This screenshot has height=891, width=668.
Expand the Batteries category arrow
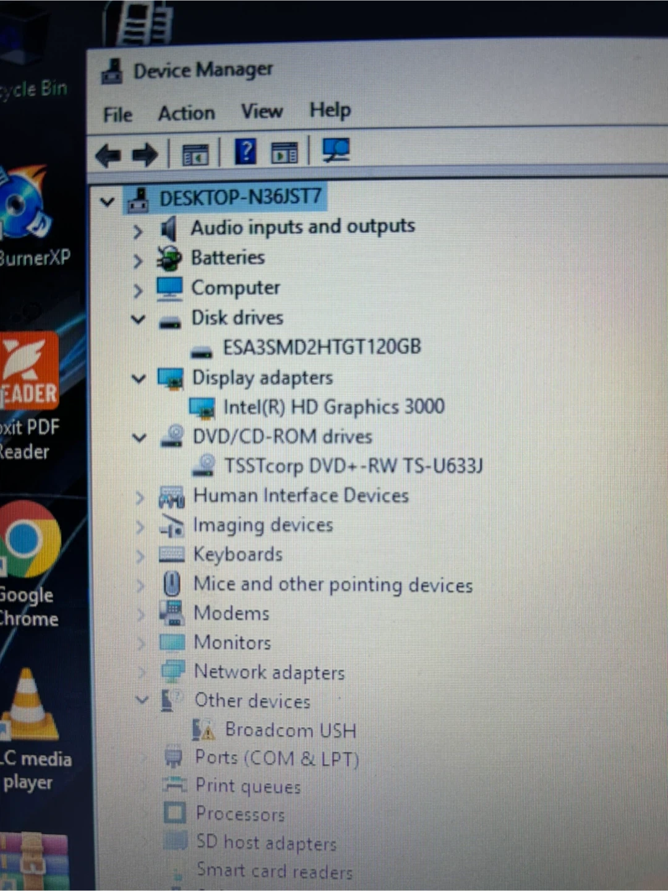click(138, 261)
